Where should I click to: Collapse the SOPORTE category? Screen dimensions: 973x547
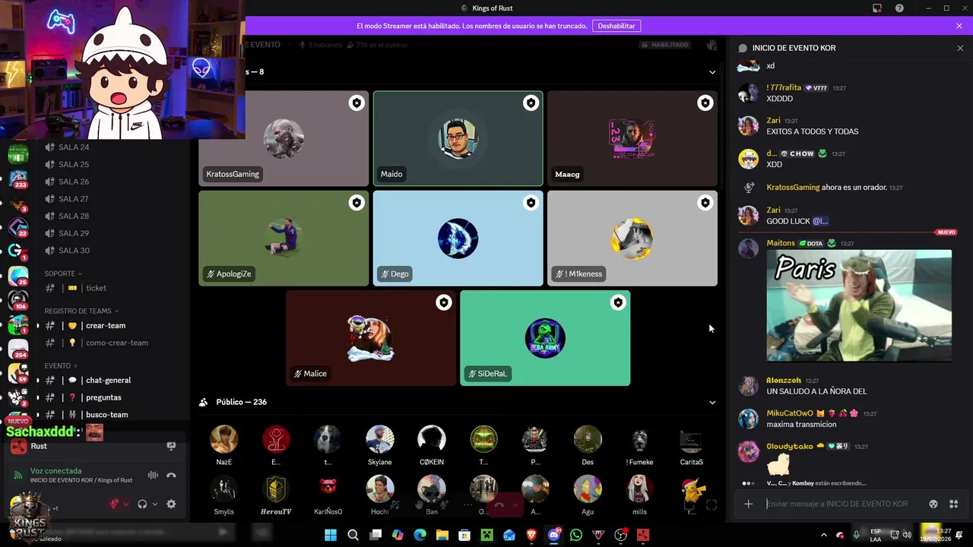click(63, 273)
